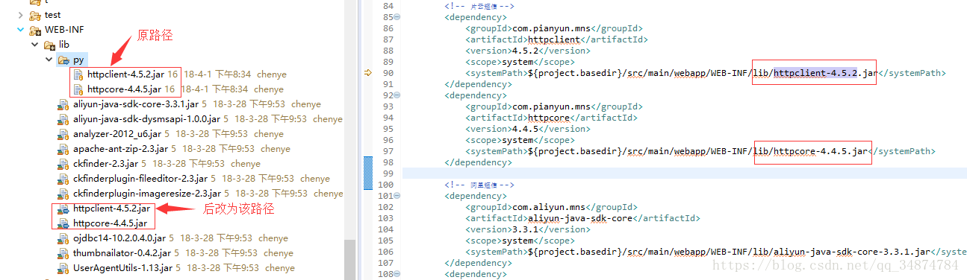Screen dimensions: 967x280
Task: Click the WEB-INF folder icon
Action: pyautogui.click(x=35, y=30)
